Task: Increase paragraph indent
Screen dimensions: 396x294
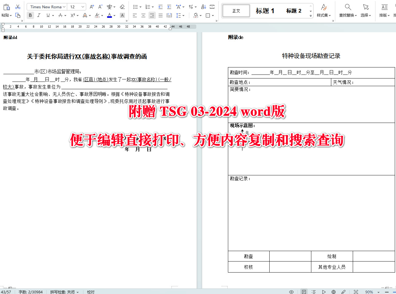Action: click(x=169, y=7)
